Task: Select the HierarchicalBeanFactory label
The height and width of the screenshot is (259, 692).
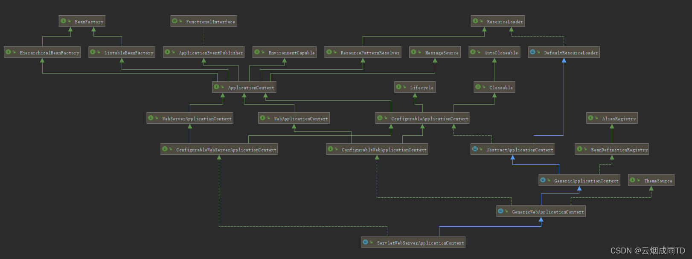Action: [49, 53]
